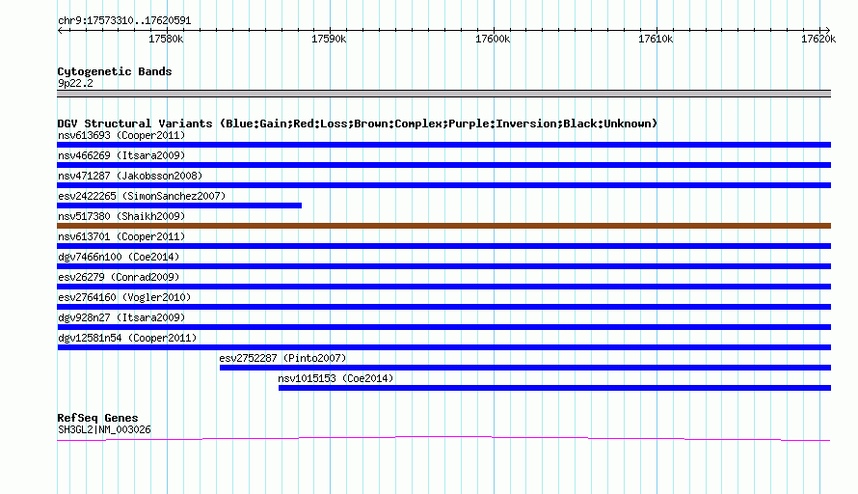Select the dgv12581n54 blue variant bar
The height and width of the screenshot is (494, 858).
click(x=443, y=347)
